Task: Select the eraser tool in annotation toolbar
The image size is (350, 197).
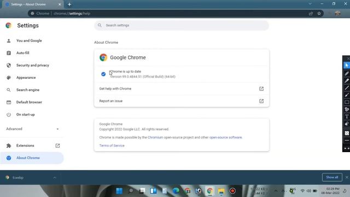Action: click(x=346, y=124)
